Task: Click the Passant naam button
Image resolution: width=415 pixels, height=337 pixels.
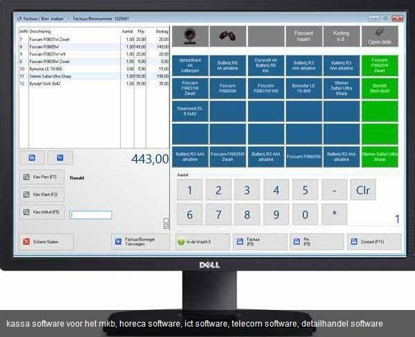Action: [304, 36]
